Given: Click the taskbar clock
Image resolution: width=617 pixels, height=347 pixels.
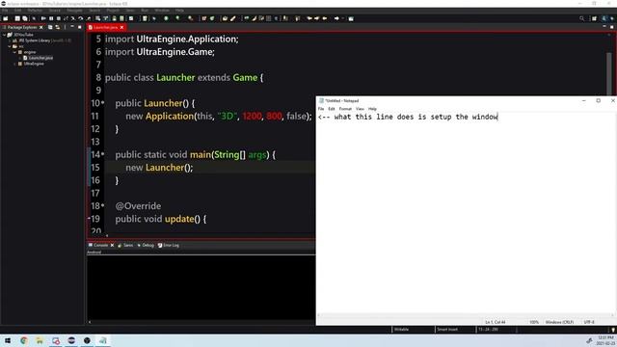Looking at the screenshot, I should [x=605, y=340].
